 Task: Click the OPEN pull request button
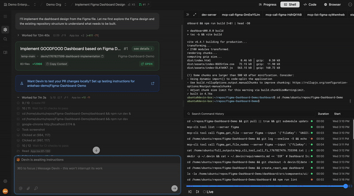pos(147,64)
